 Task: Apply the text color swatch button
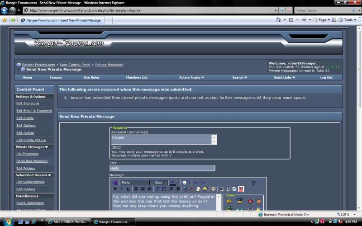(173, 183)
